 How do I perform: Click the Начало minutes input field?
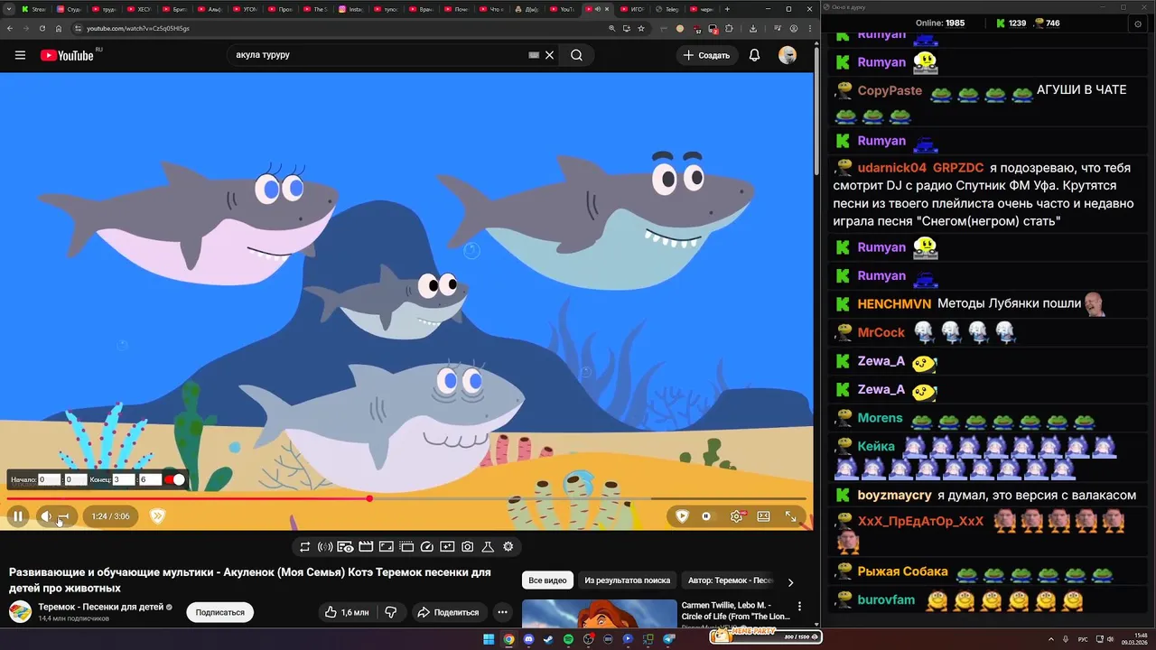[48, 479]
